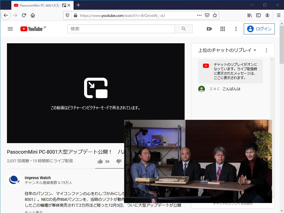Open Firefox tracking protection shield icon

67,16
